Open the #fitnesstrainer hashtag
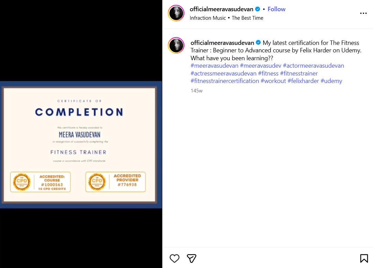The height and width of the screenshot is (268, 373). coord(299,73)
